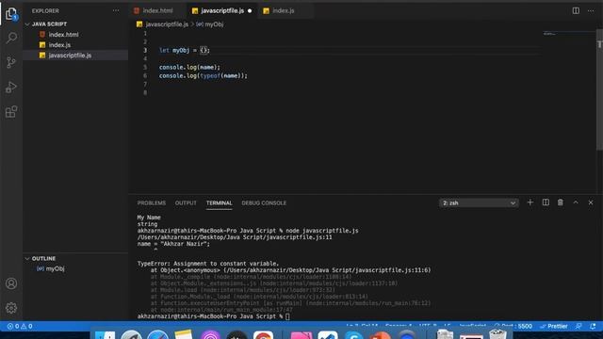Screen dimensions: 603x339
Task: Open the feedback icon in status bar
Action: click(x=579, y=327)
